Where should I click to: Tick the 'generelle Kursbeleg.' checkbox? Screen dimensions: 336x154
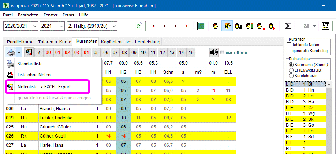(289, 50)
